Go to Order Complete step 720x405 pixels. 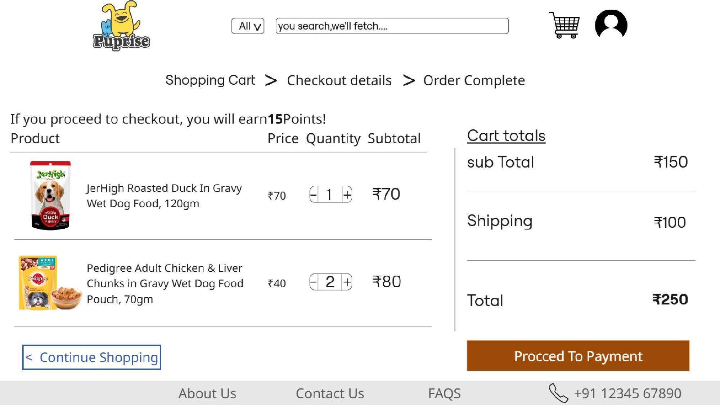coord(474,80)
